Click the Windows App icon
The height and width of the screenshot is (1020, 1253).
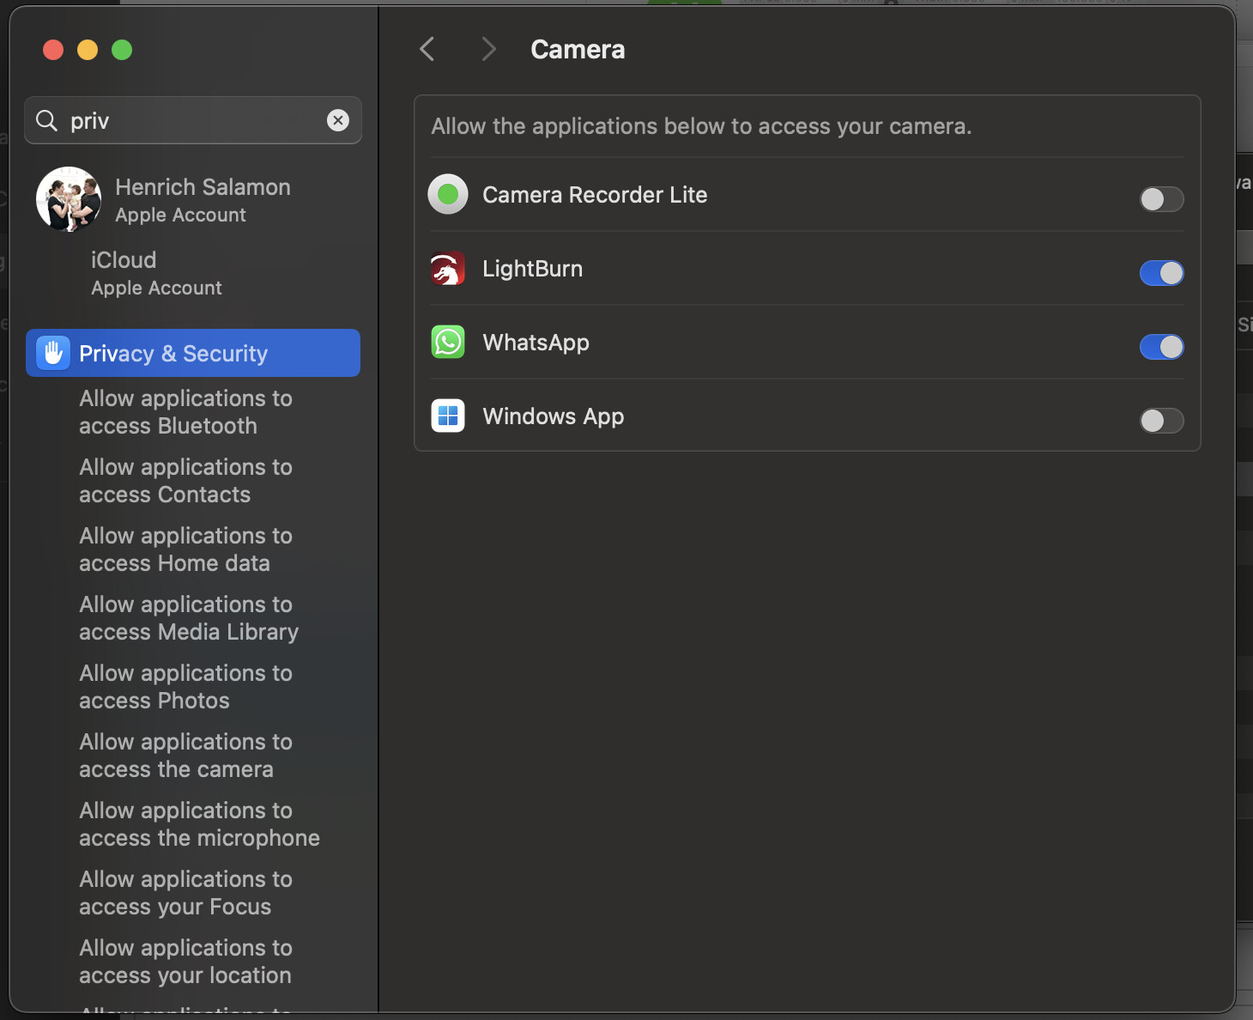pos(448,416)
